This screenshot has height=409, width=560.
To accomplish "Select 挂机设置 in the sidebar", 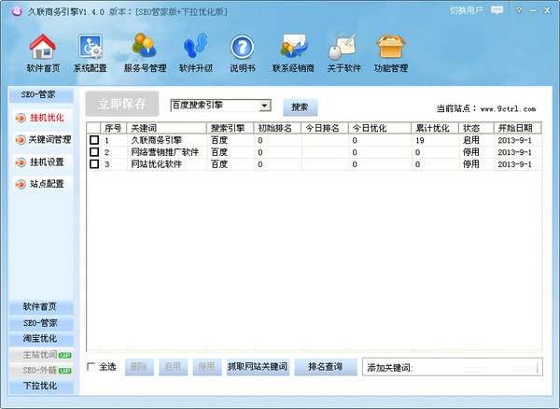I will click(x=47, y=162).
